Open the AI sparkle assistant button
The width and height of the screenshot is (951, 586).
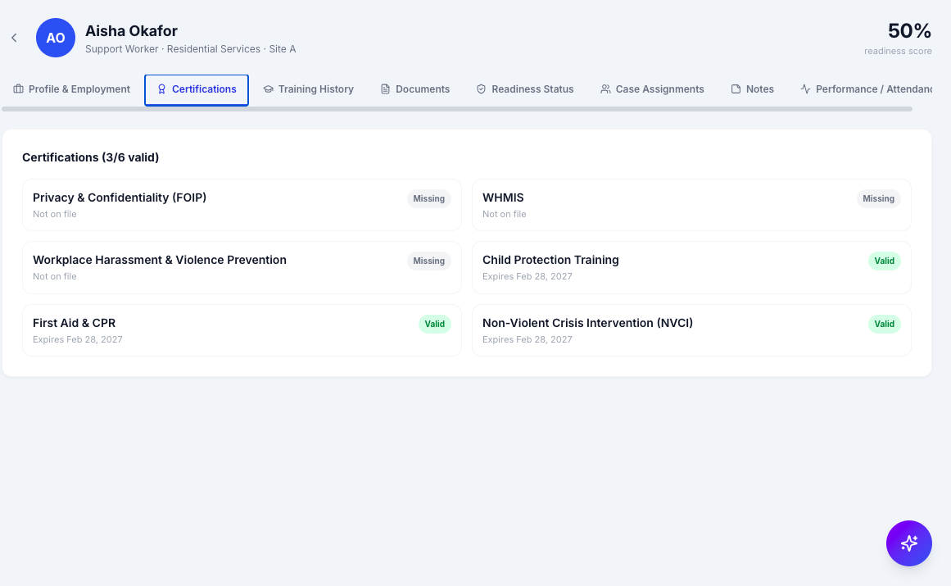pos(908,543)
